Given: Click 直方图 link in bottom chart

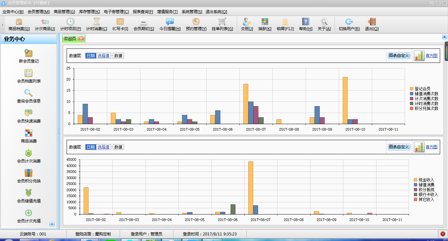Looking at the screenshot, I should [431, 147].
